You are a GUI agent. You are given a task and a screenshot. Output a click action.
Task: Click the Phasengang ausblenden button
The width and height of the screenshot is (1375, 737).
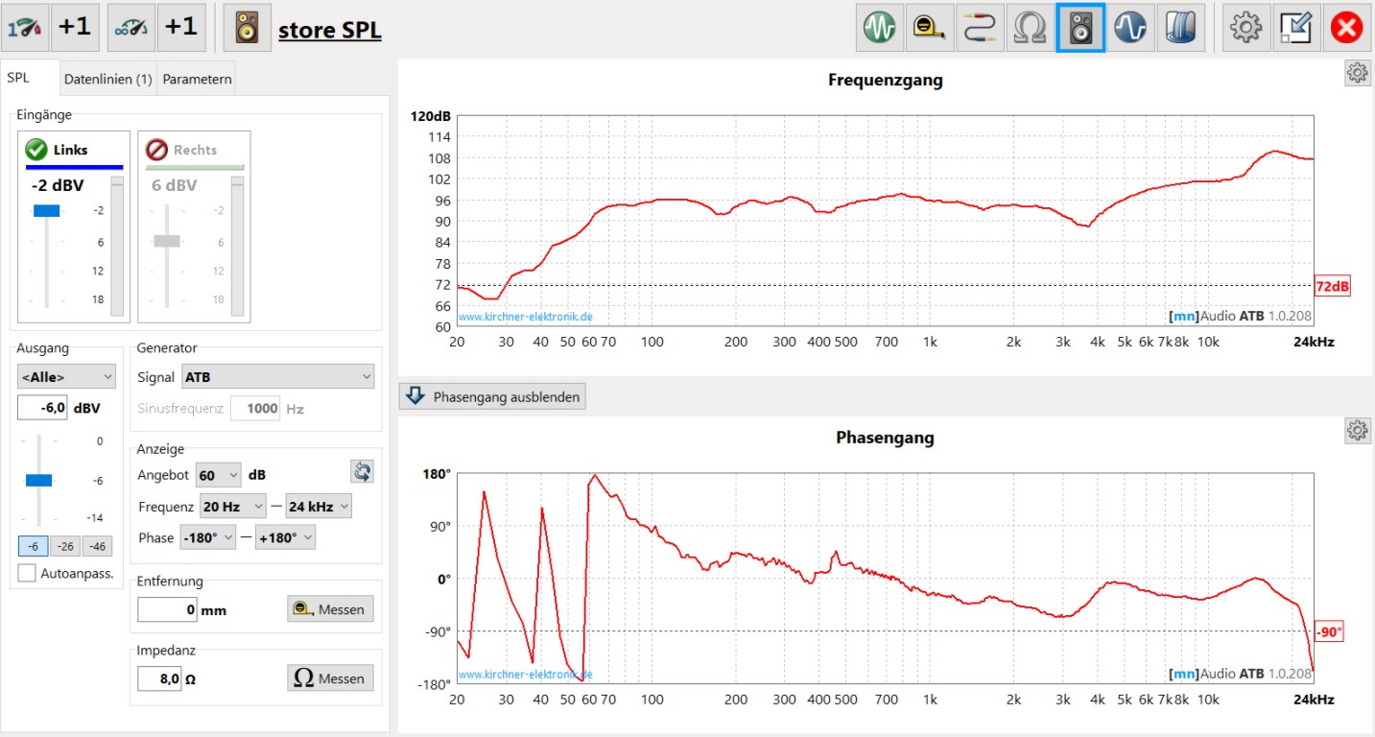coord(492,396)
